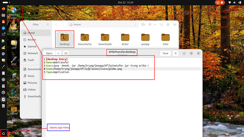Go to Home in the Files sidebar
Viewport: 244px width, 137px height.
click(x=36, y=33)
